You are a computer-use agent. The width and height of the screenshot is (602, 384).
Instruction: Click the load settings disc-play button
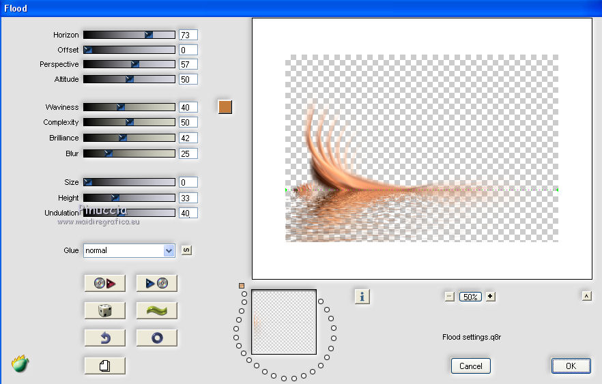pyautogui.click(x=105, y=284)
